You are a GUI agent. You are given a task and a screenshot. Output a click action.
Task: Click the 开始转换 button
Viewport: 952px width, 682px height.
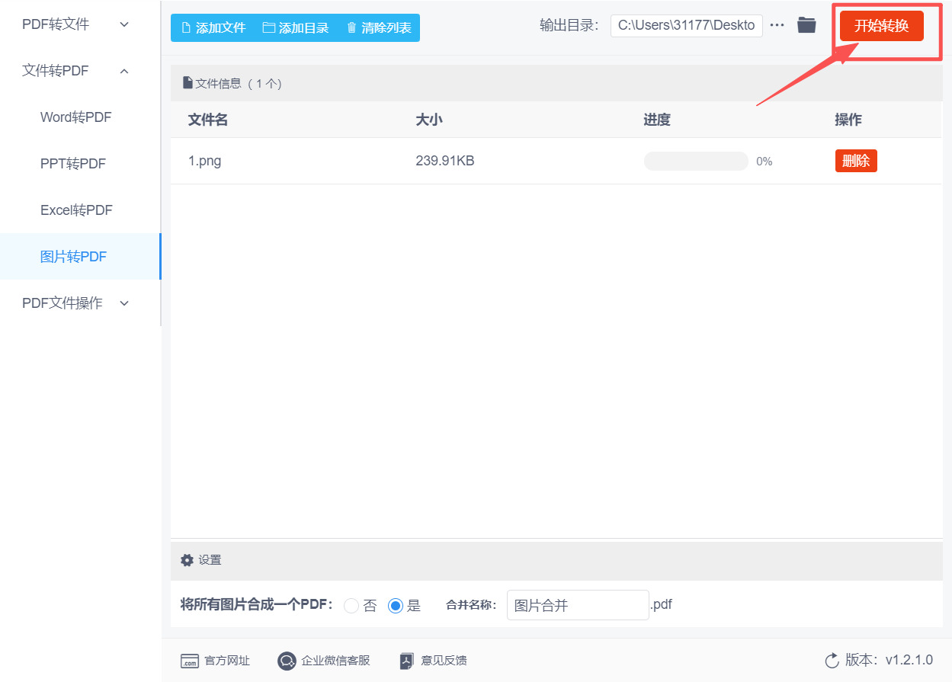pyautogui.click(x=881, y=25)
